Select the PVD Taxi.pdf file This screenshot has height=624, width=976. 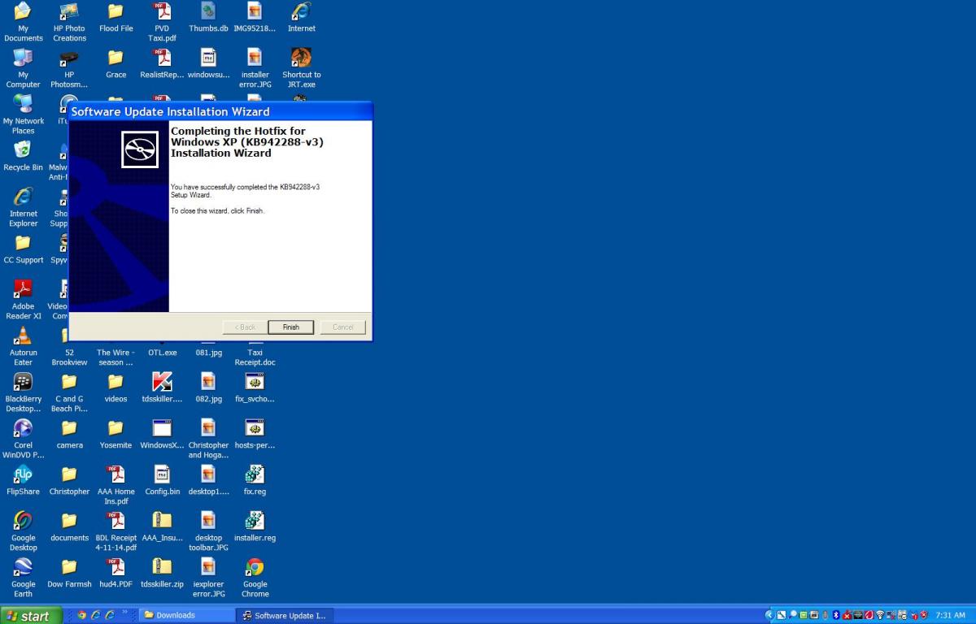click(x=162, y=22)
